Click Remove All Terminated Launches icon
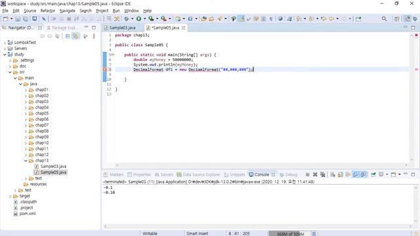420x236 pixels. tap(323, 174)
